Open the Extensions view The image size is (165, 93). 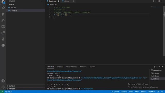[3, 33]
